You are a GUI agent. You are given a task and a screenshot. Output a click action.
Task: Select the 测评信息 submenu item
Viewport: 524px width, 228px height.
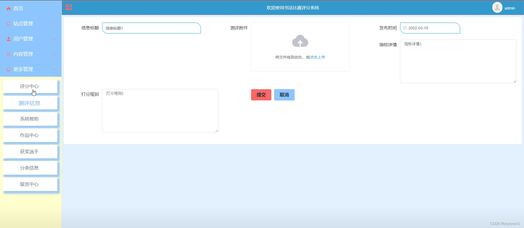point(30,103)
